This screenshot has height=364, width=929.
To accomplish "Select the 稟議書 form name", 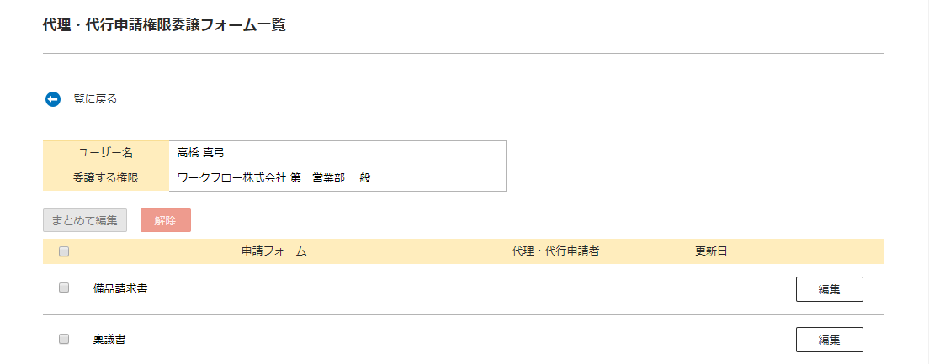I will click(x=109, y=340).
